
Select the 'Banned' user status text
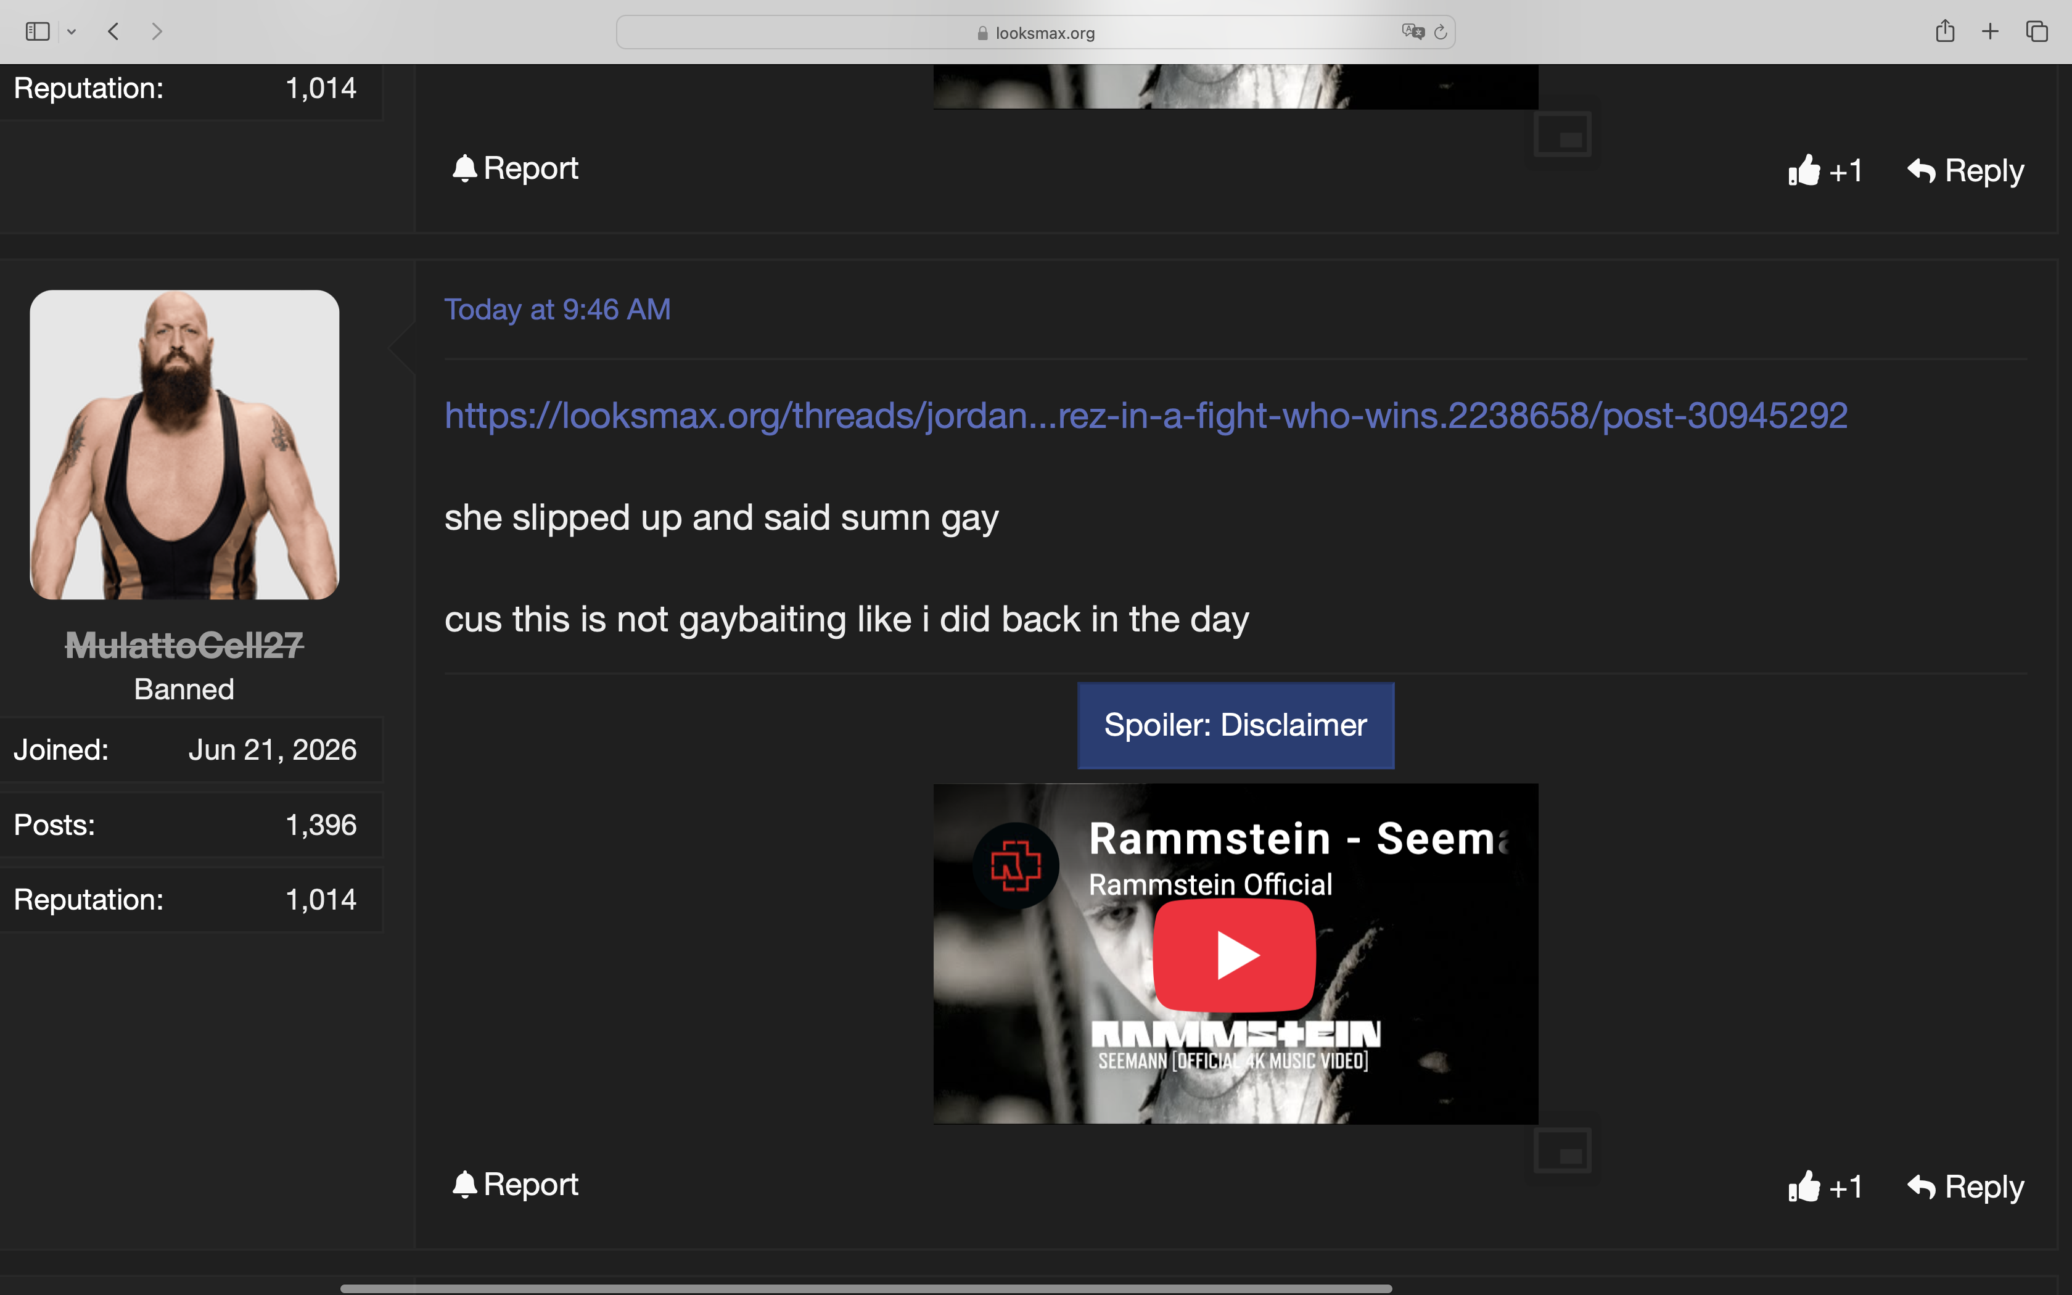coord(184,689)
